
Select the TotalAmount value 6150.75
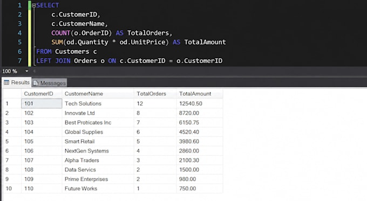[199, 122]
